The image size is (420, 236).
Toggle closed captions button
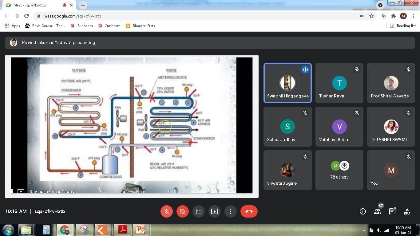click(x=199, y=211)
